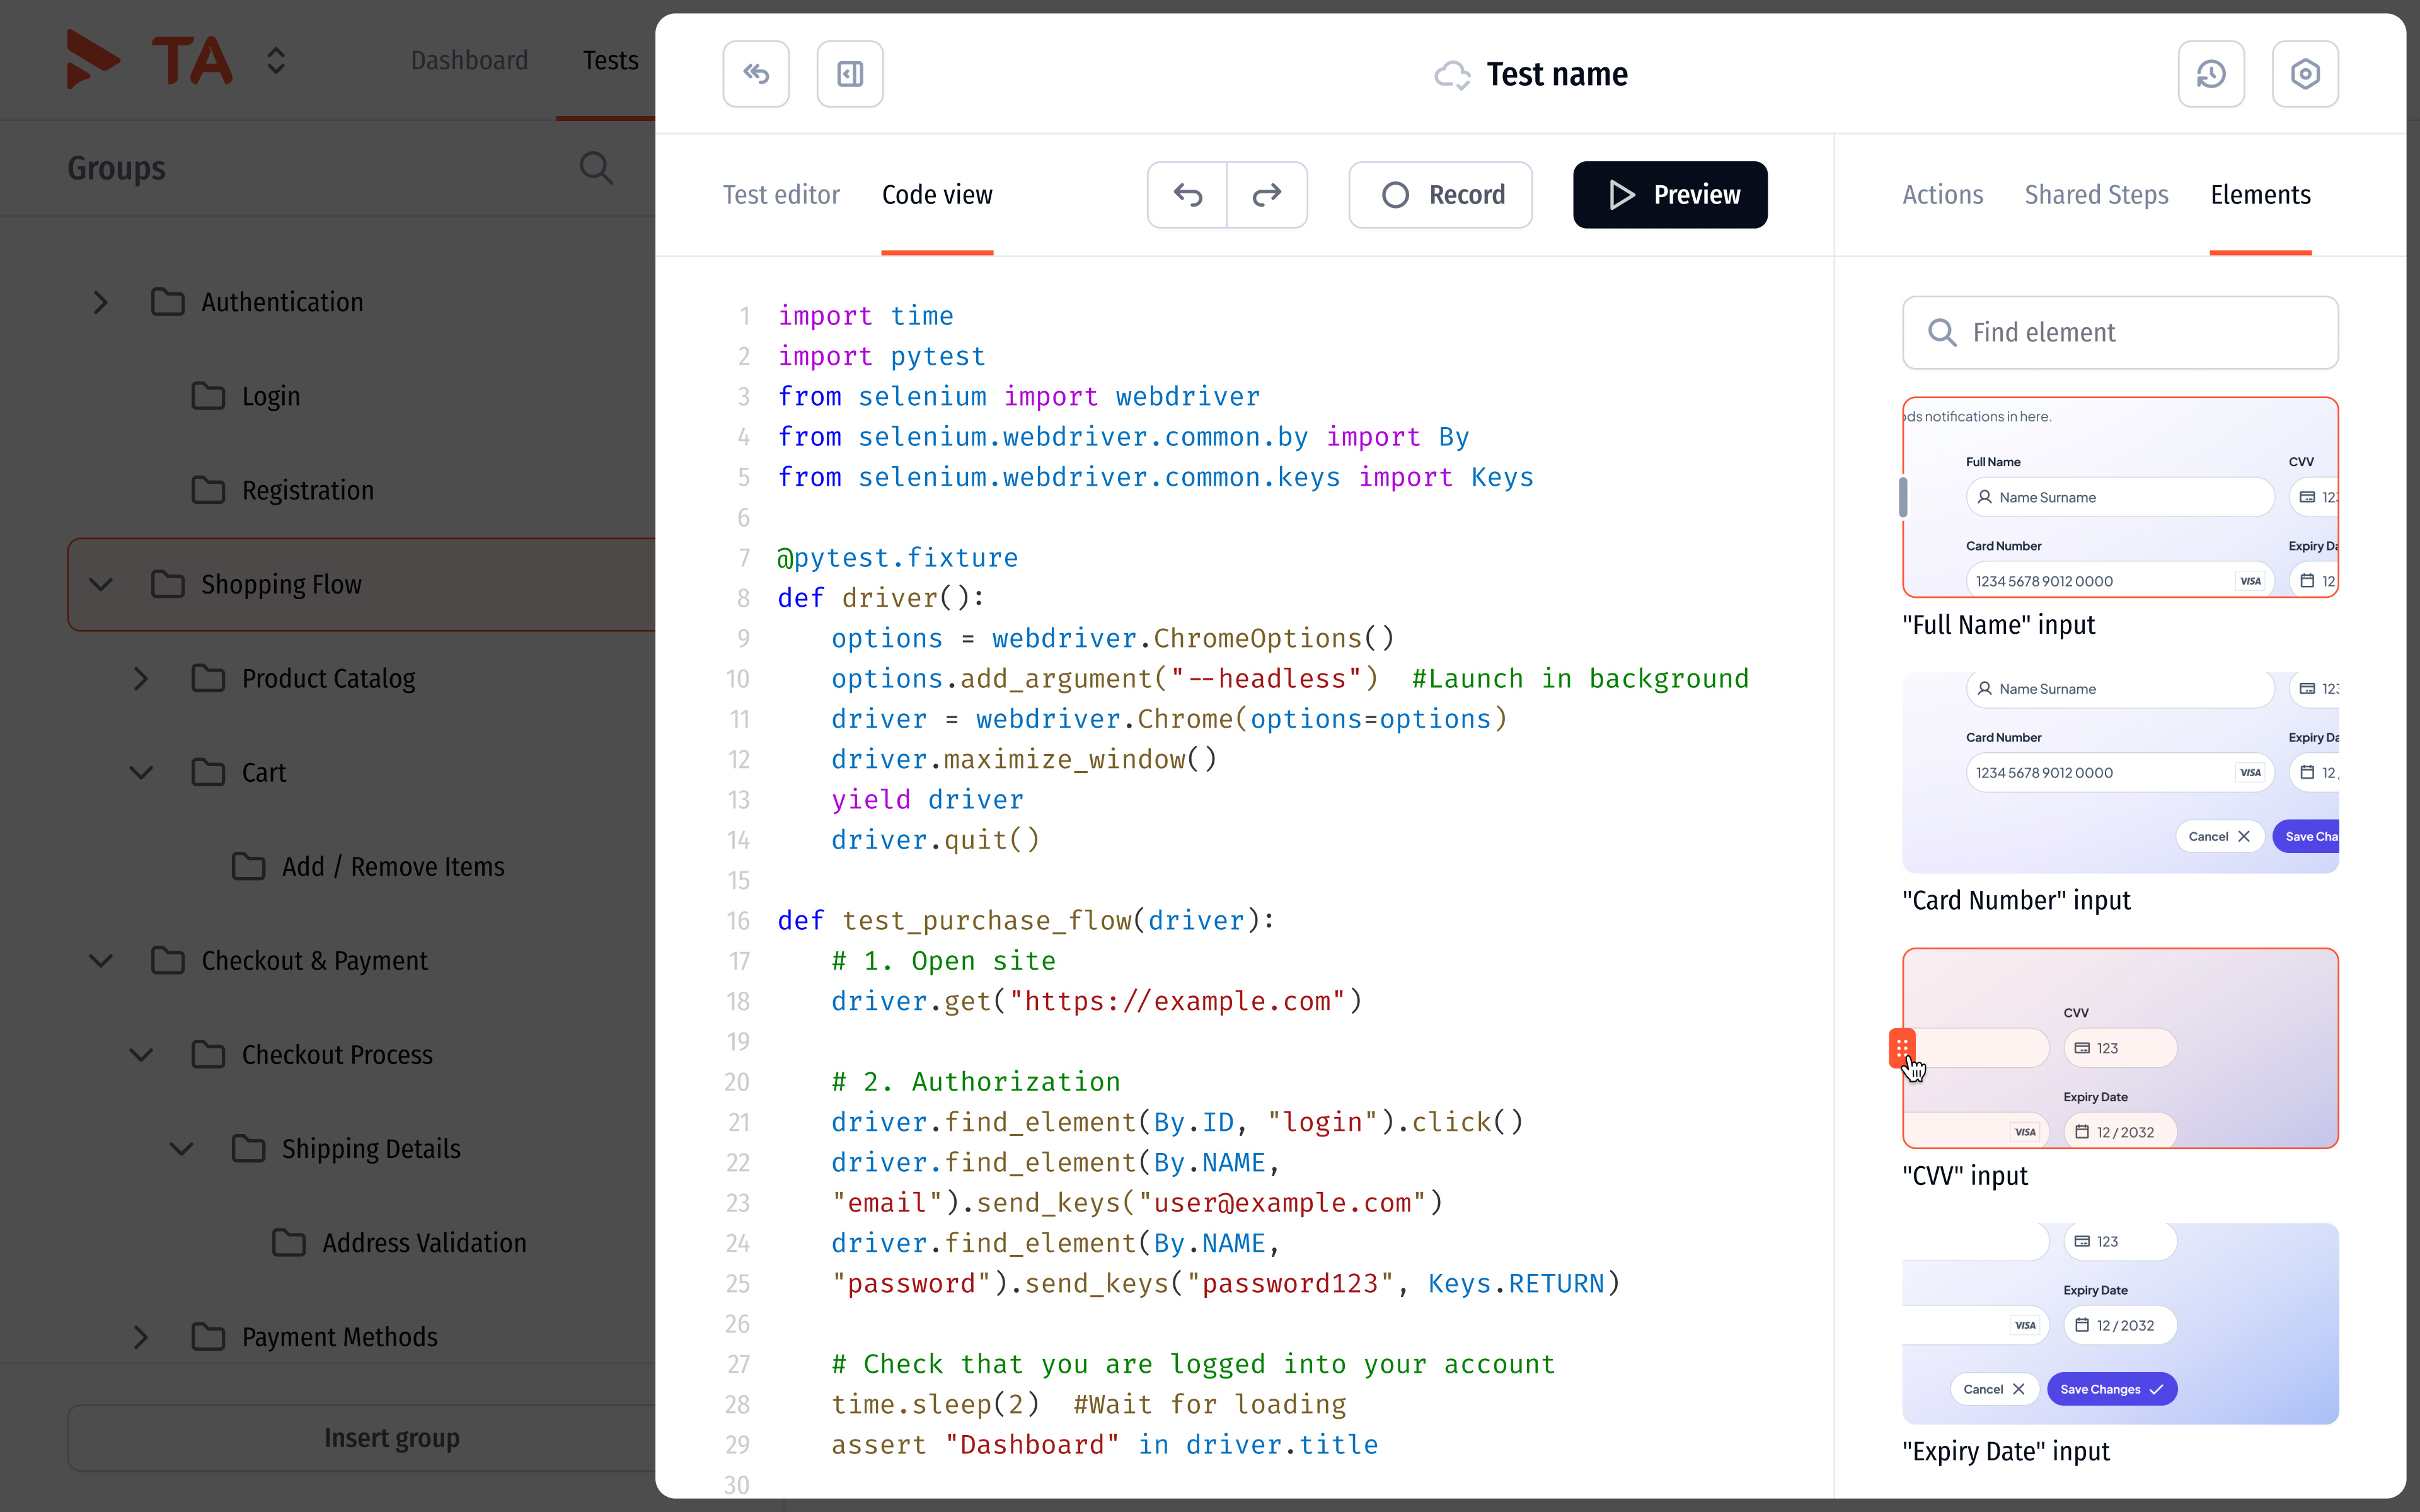
Task: Collapse the Shopping Flow group
Action: coord(100,584)
